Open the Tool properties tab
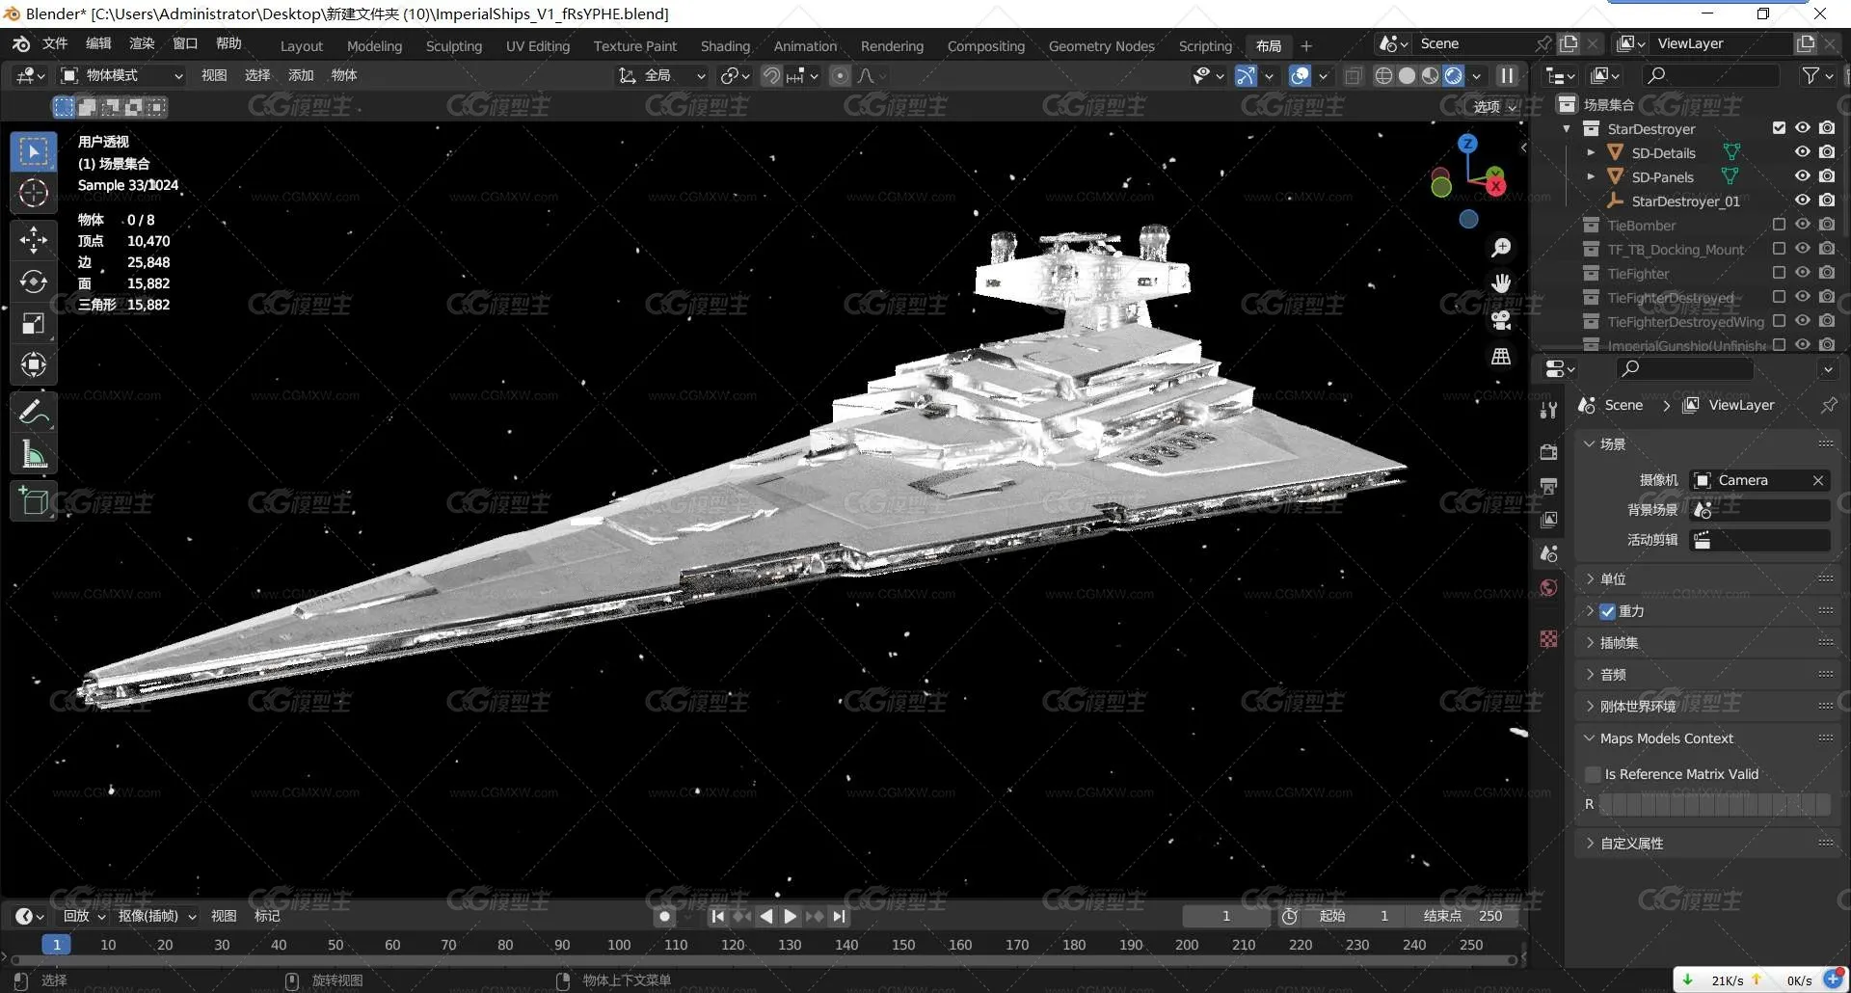The height and width of the screenshot is (993, 1851). coord(1548,410)
